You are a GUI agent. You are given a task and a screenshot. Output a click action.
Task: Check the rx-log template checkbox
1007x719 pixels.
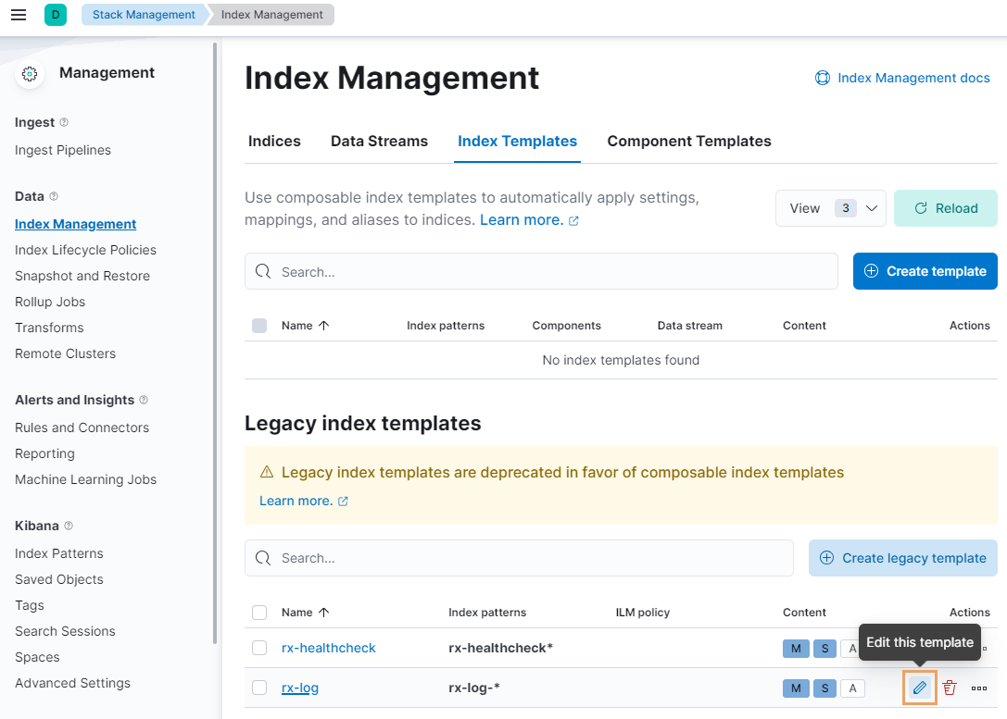259,688
